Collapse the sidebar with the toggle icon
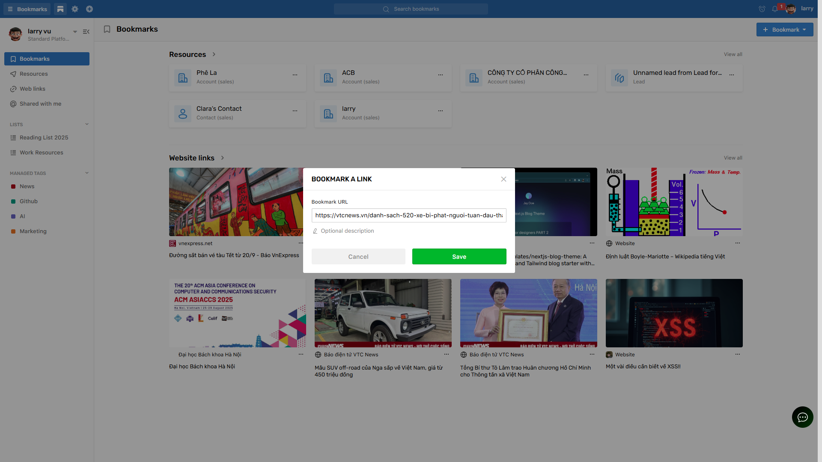Screen dimensions: 822x462 click(86, 32)
